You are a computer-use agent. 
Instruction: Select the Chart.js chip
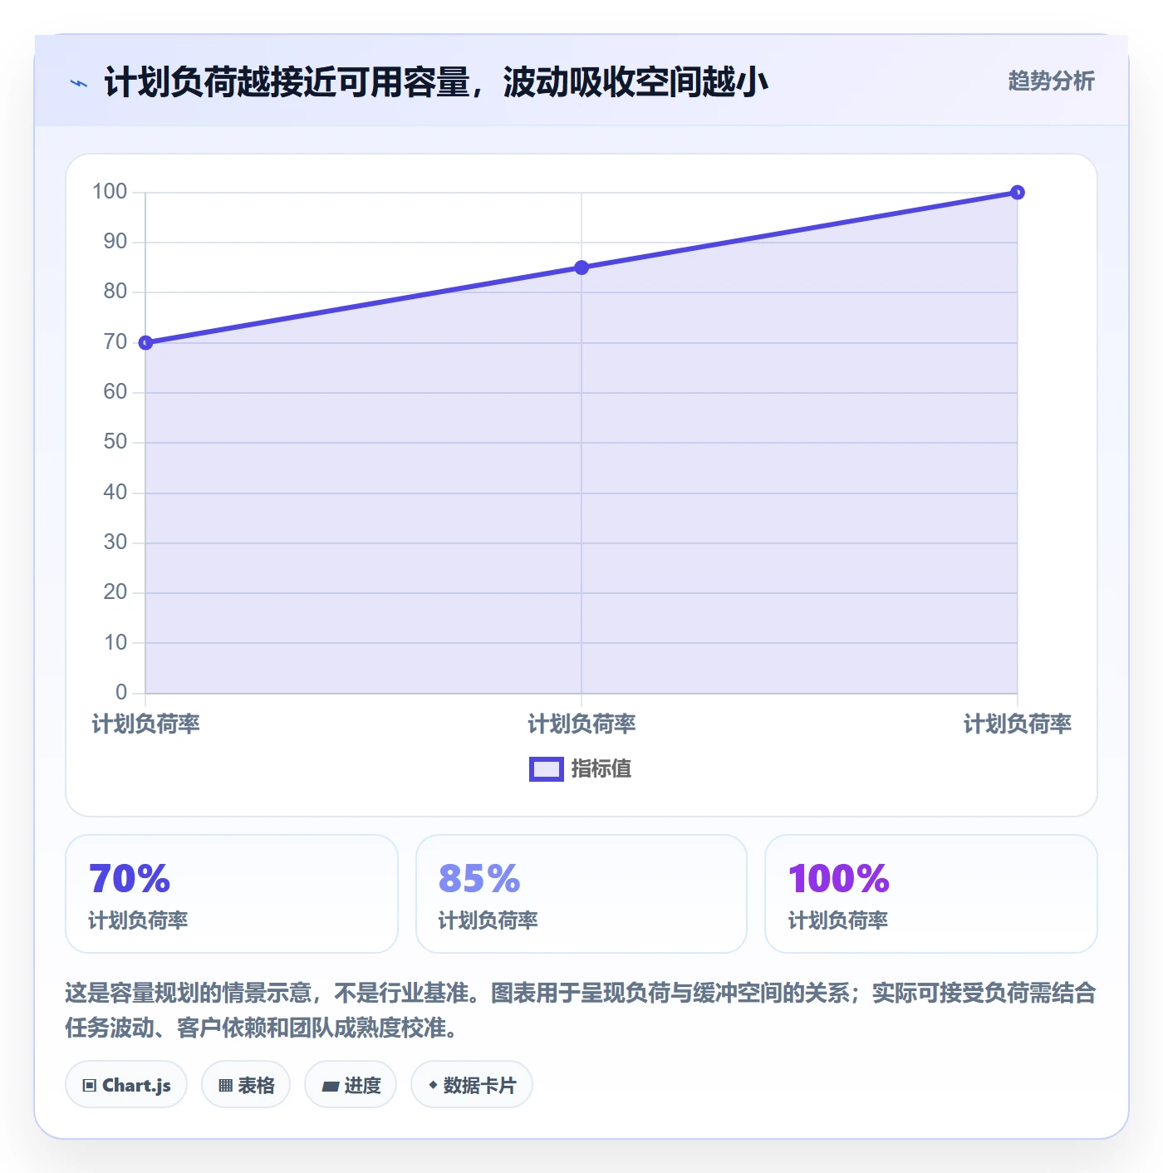click(126, 1085)
